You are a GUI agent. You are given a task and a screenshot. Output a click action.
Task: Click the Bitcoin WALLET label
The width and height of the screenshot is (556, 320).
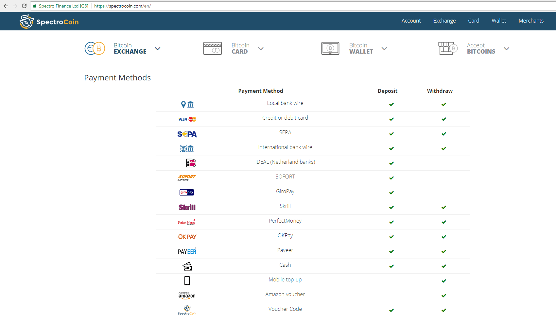[x=361, y=48]
